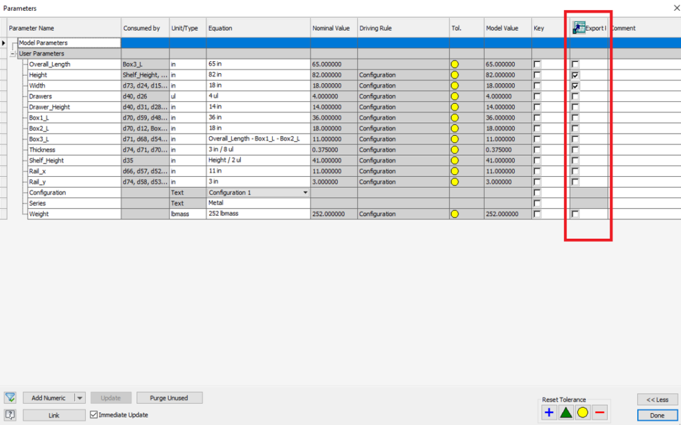The width and height of the screenshot is (681, 425).
Task: Check the Key checkbox for Drawers
Action: [537, 96]
